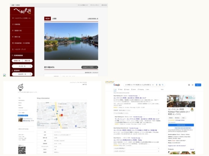This screenshot has width=209, height=156.
Task: Open the prefecture list dropdown in the sidebar
Action: click(22, 74)
